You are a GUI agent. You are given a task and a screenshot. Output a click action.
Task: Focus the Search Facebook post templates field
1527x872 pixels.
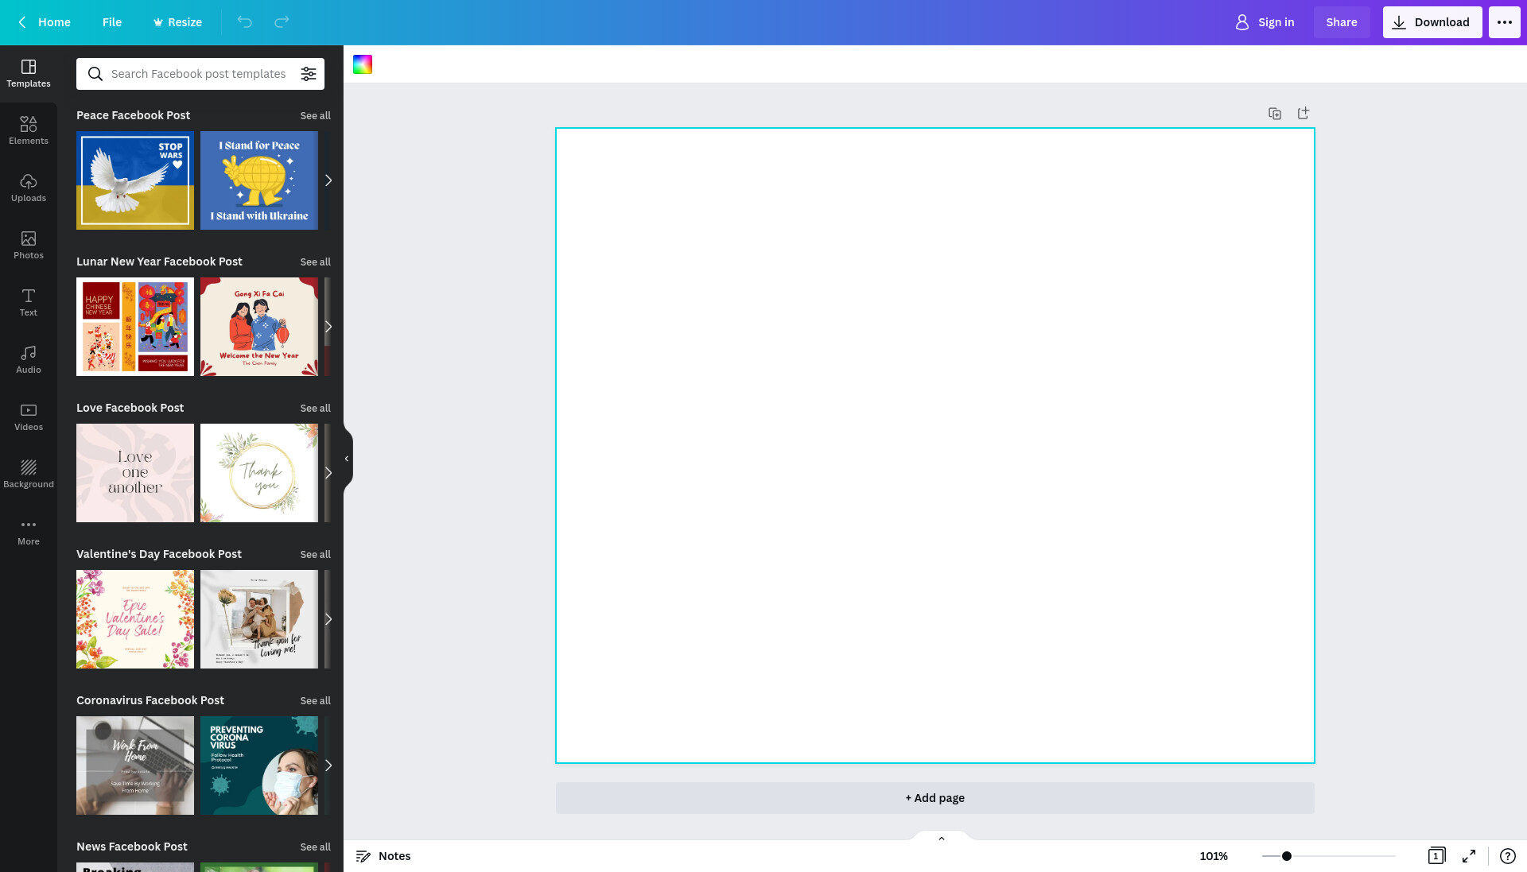click(x=199, y=74)
